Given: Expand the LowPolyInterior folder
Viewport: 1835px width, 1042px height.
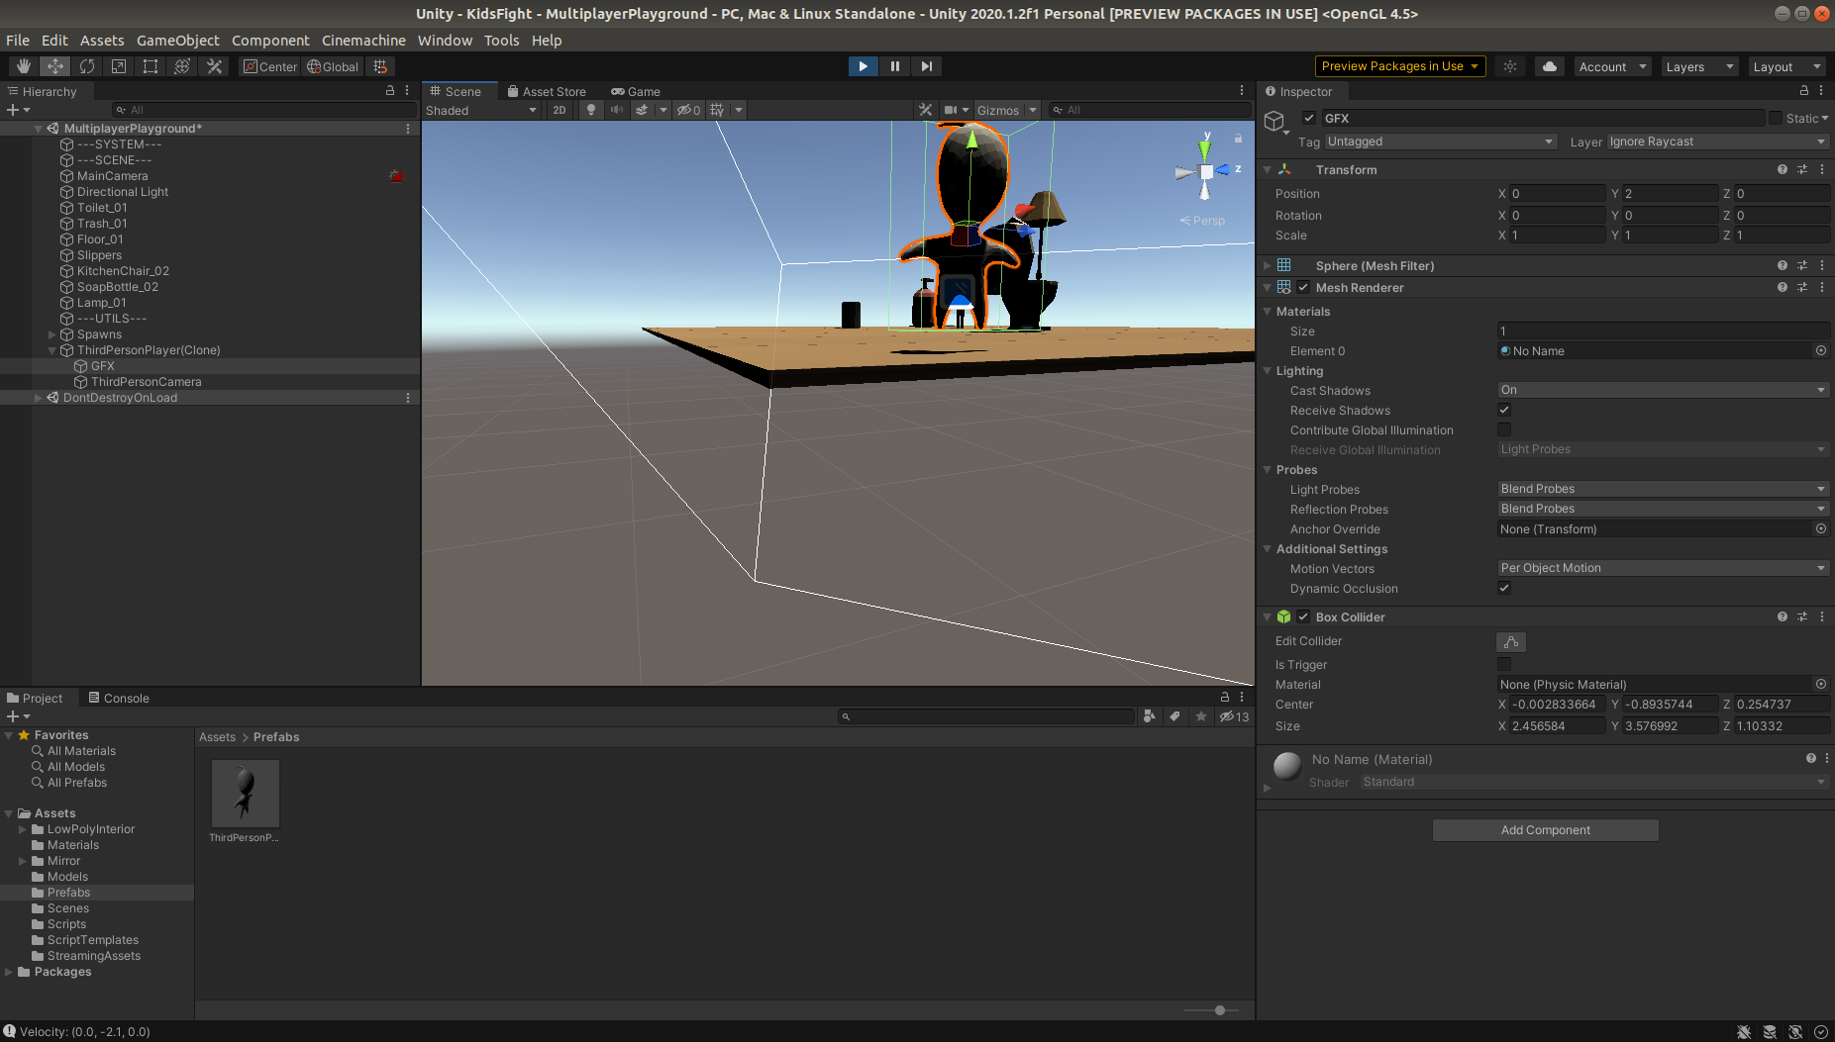Looking at the screenshot, I should click(x=23, y=829).
